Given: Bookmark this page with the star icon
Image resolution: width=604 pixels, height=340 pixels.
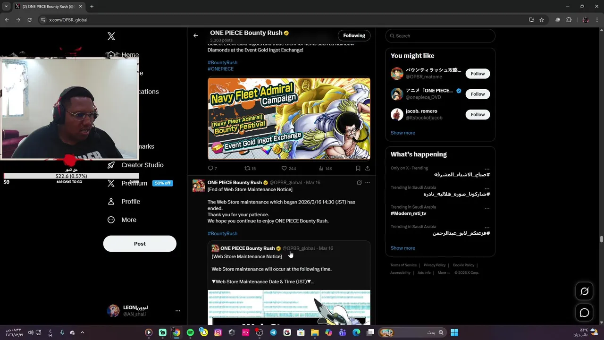Looking at the screenshot, I should (542, 20).
